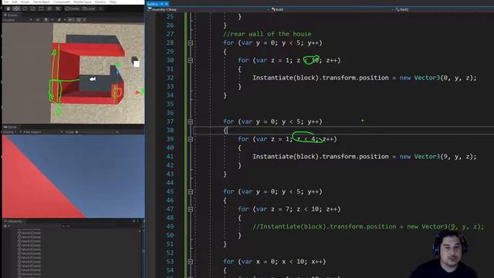494x278 pixels.
Task: Click the grid snapping icon after Local
Action: coord(101,8)
